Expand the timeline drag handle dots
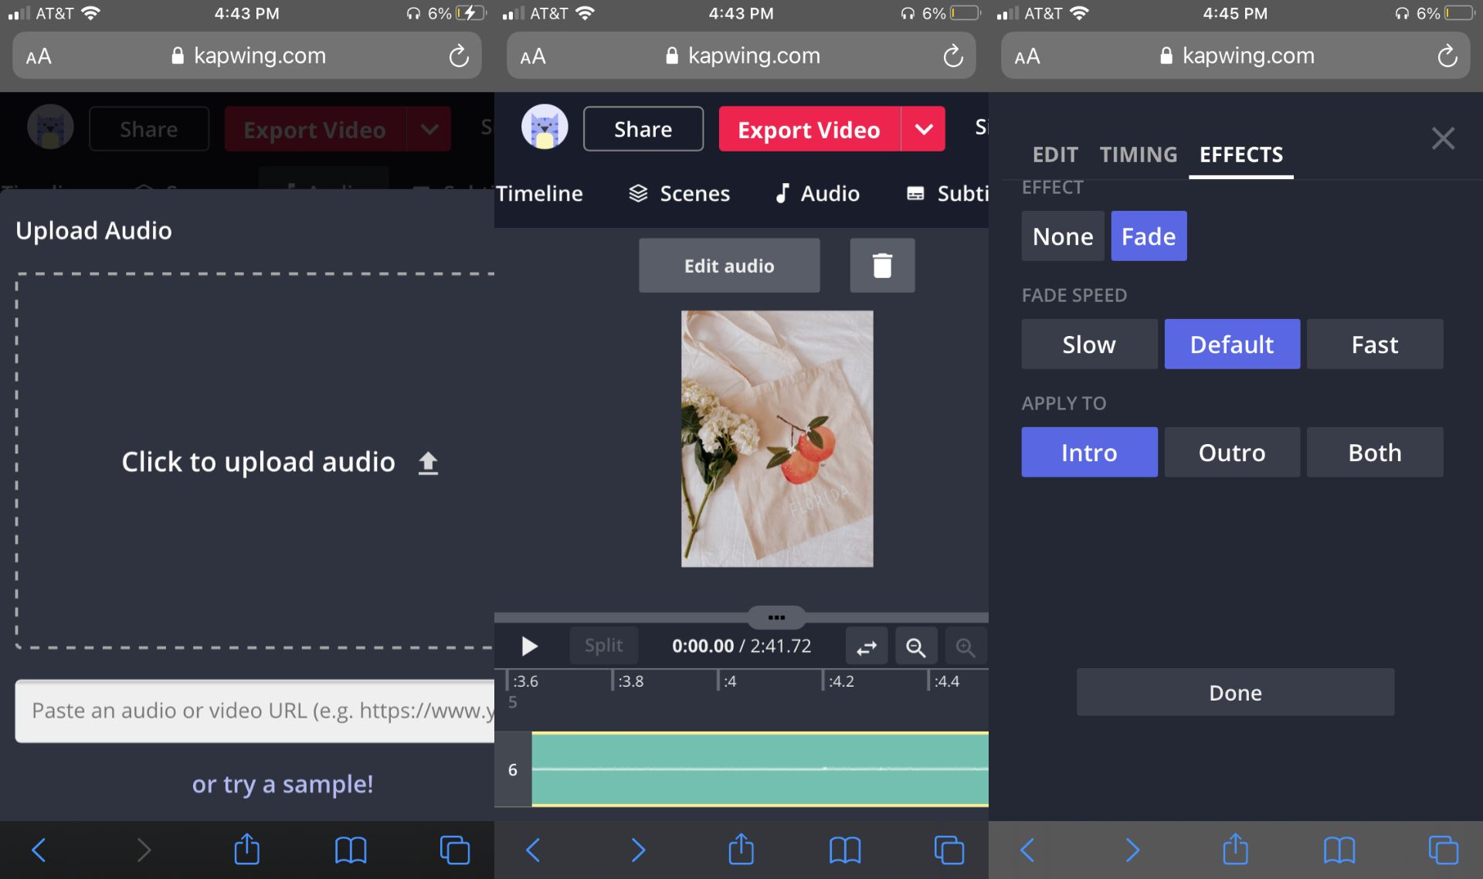 coord(776,617)
